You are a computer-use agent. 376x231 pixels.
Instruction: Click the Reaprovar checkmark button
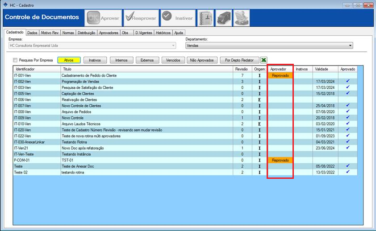coord(141,18)
